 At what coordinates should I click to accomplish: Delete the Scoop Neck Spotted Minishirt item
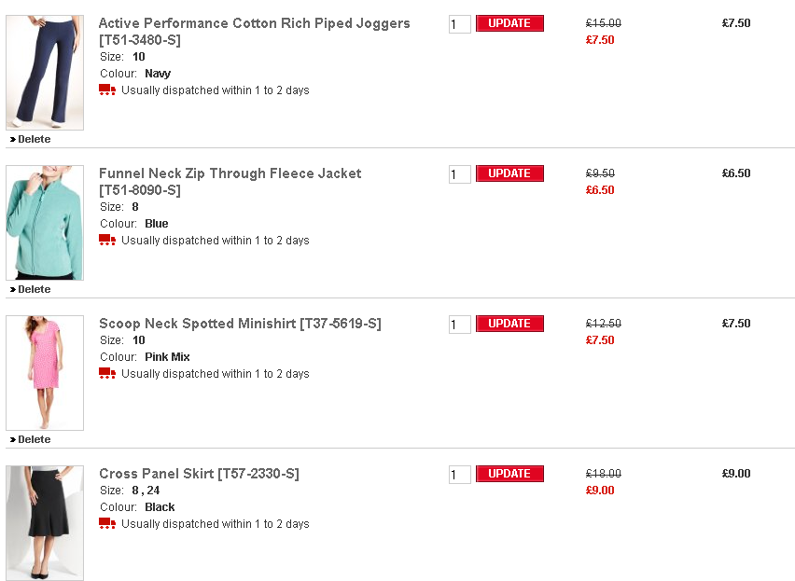(x=34, y=440)
